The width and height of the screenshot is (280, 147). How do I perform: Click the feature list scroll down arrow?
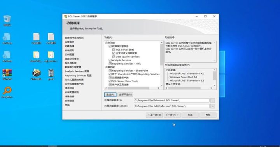click(x=162, y=85)
